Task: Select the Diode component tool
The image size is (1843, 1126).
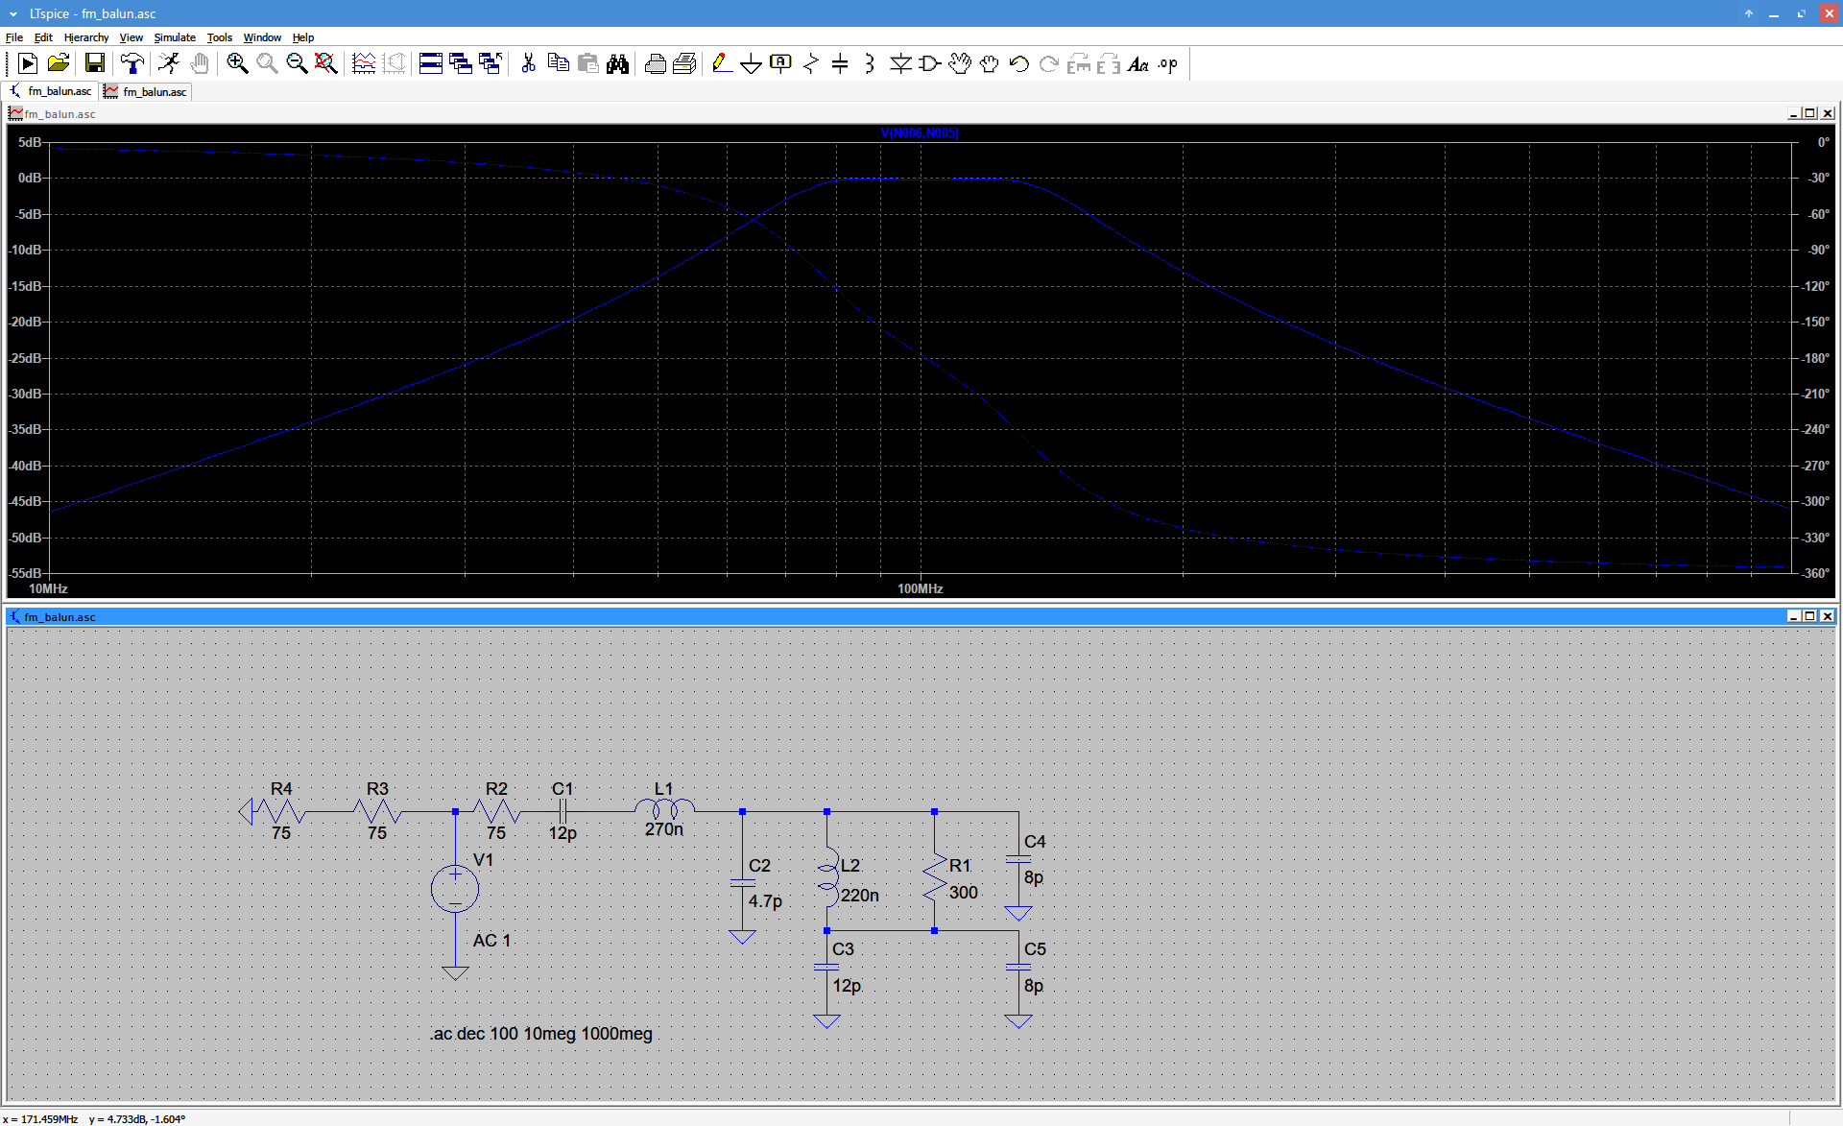Action: [x=900, y=63]
